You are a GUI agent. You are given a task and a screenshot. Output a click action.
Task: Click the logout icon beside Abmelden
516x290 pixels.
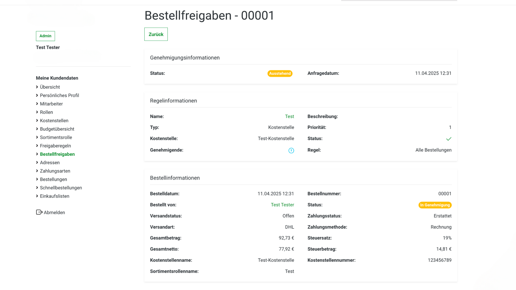pos(39,212)
